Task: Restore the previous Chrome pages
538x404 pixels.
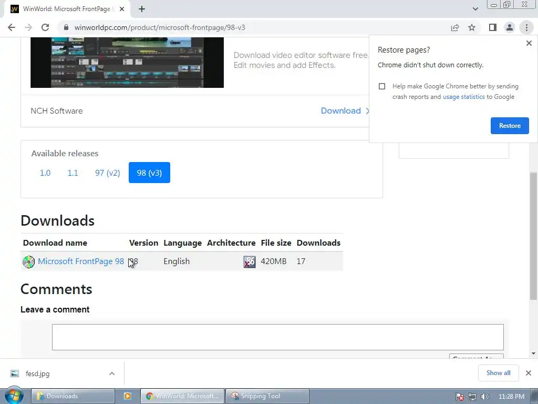Action: coord(510,126)
